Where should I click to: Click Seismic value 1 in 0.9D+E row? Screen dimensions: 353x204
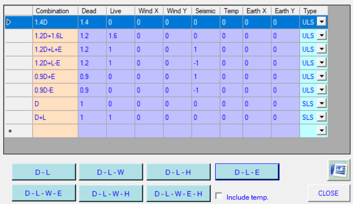point(206,77)
